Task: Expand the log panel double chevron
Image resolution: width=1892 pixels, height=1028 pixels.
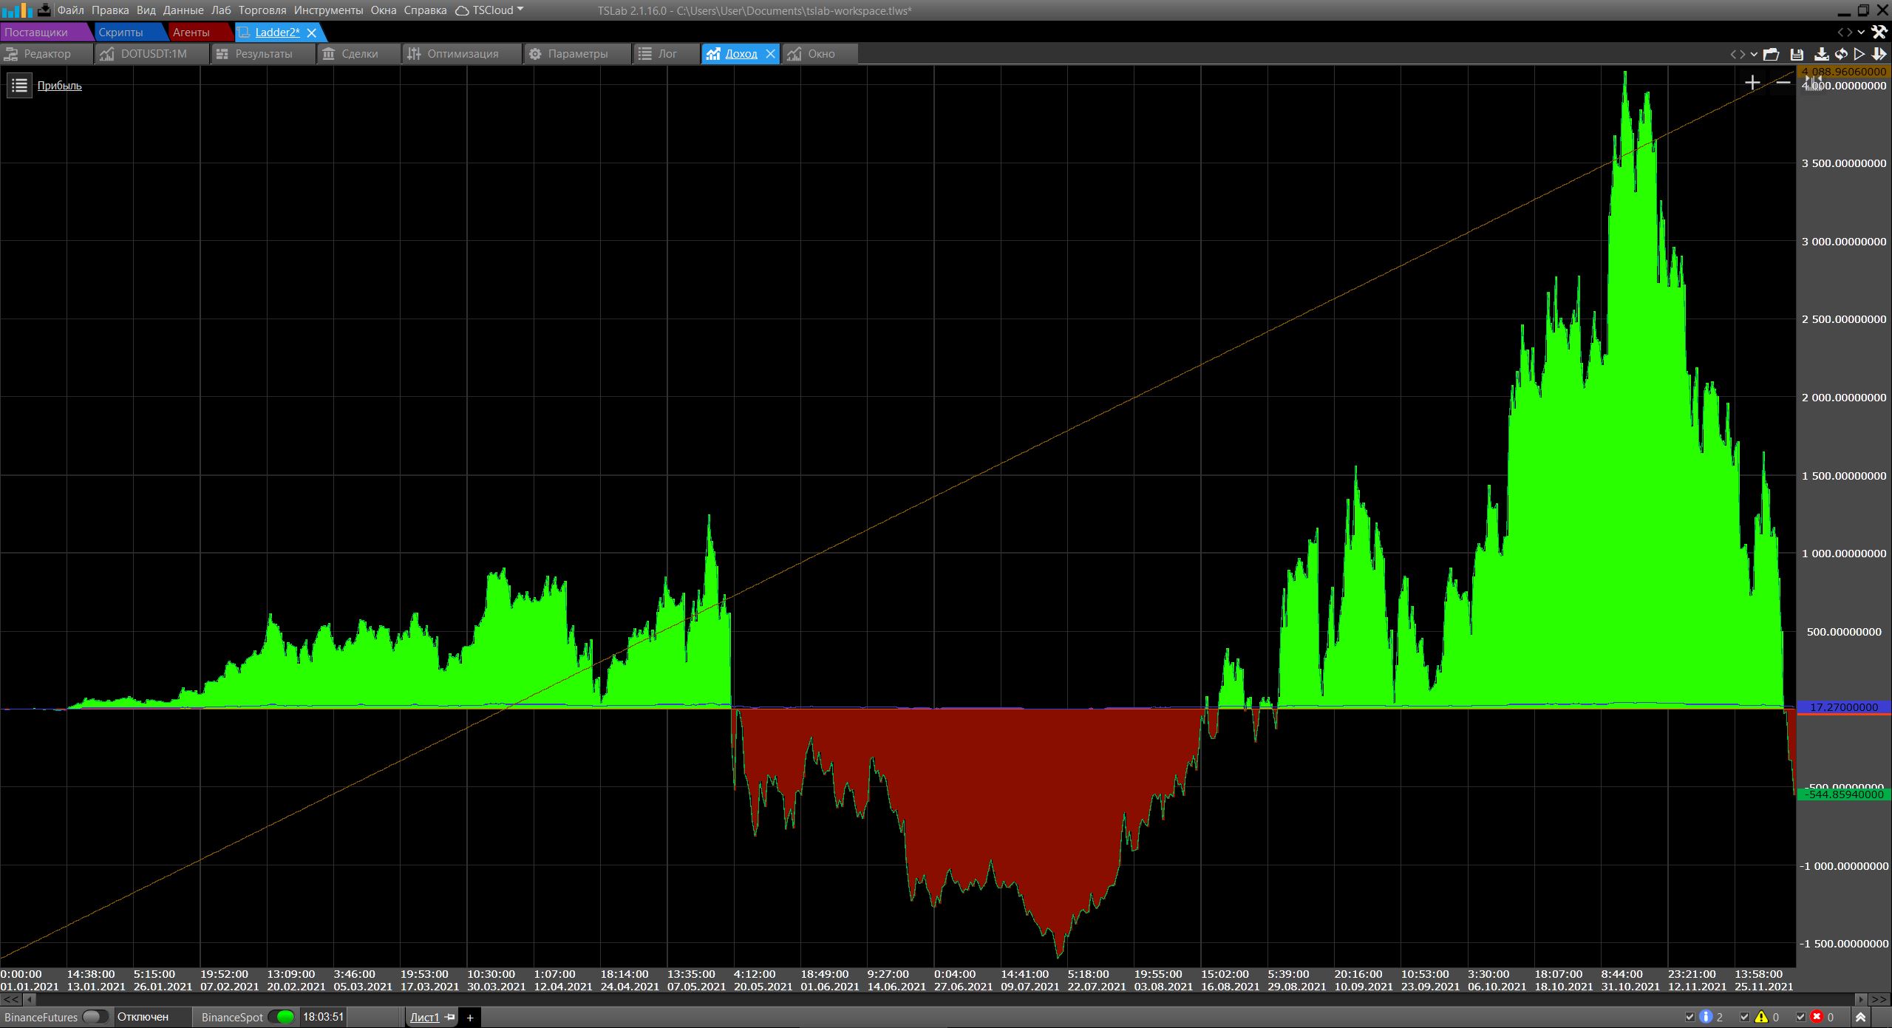Action: [x=1860, y=1018]
